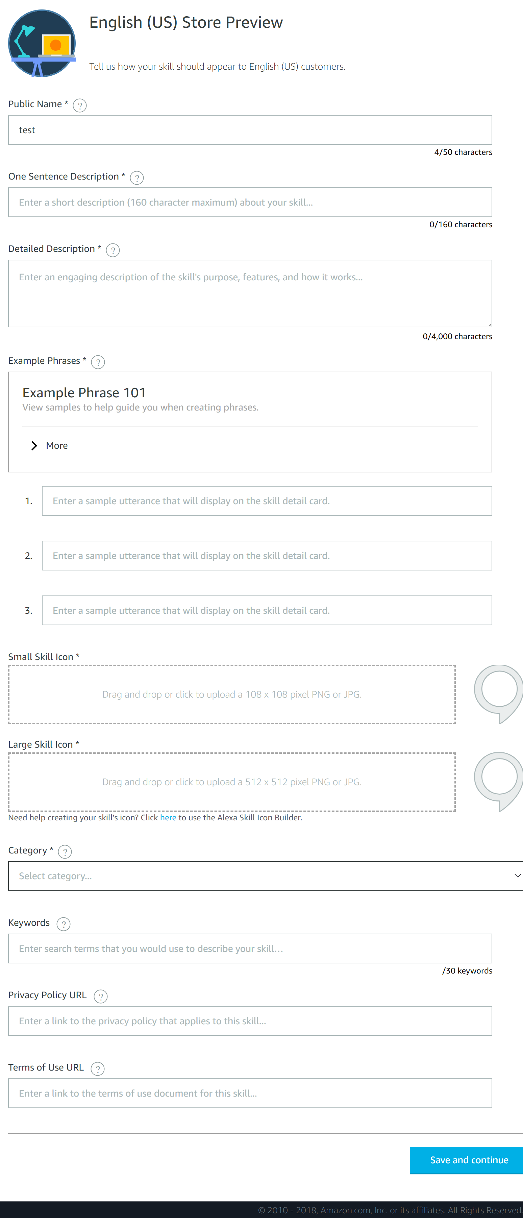
Task: Open the Category help icon
Action: pyautogui.click(x=65, y=851)
